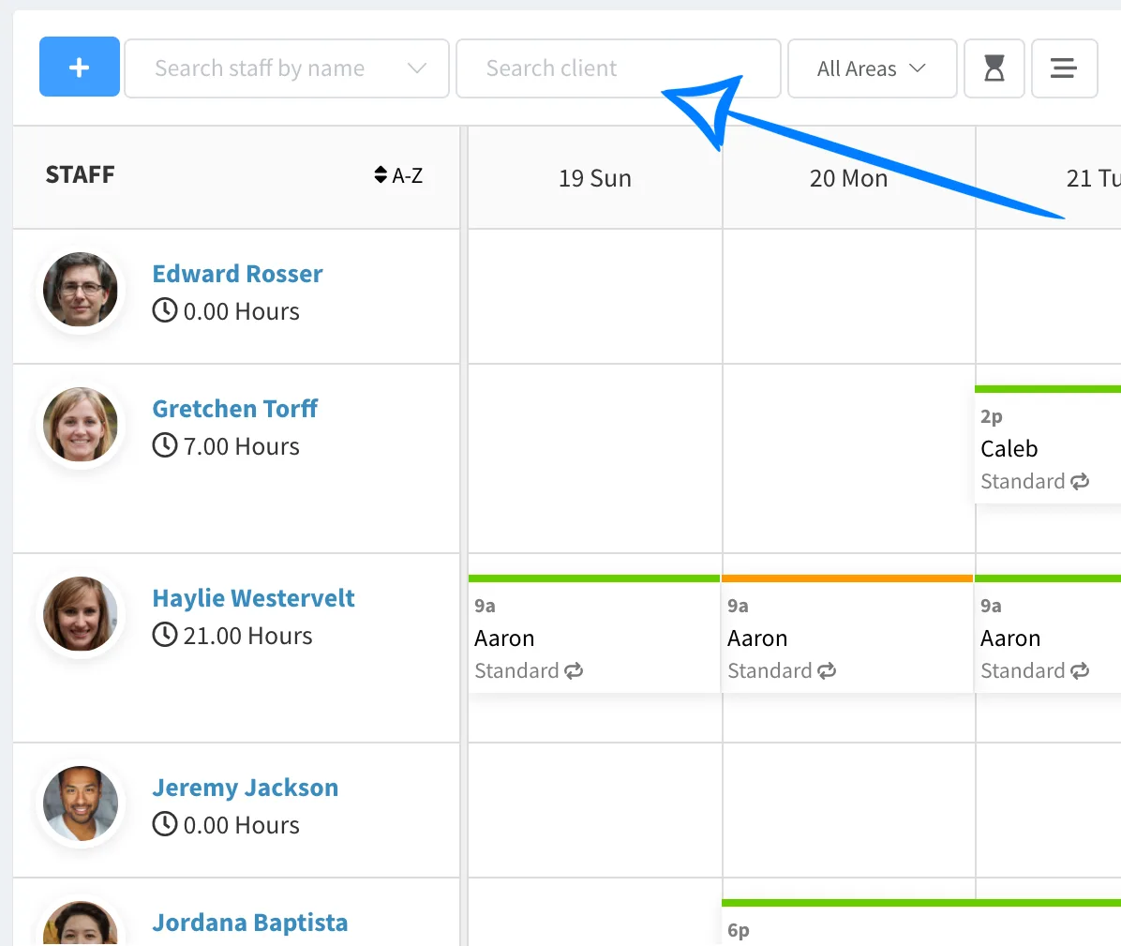Select the 20 Mon day header
Image resolution: width=1121 pixels, height=946 pixels.
point(848,178)
